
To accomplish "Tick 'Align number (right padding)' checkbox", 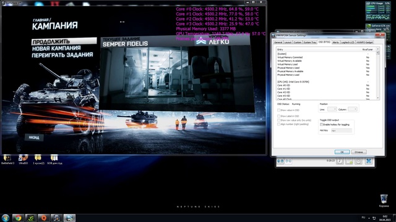I will tap(279, 124).
